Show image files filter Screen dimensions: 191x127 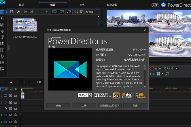62,12
